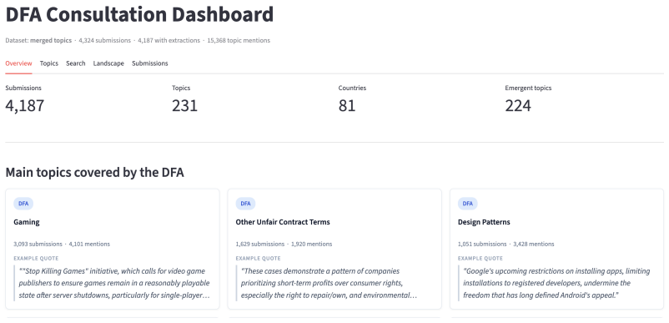This screenshot has height=323, width=669.
Task: Click DFA badge on Other Unfair Contract Terms card
Action: [245, 204]
